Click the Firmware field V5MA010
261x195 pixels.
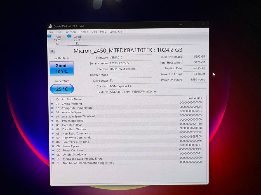(x=130, y=57)
